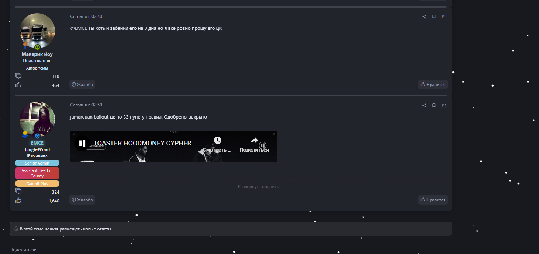Pause the TOASTER HOODMONEY CYPHER video
539x254 pixels.
82,143
